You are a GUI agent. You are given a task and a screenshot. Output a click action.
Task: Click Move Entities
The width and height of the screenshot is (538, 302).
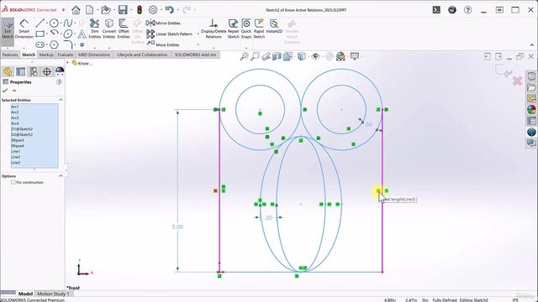163,44
